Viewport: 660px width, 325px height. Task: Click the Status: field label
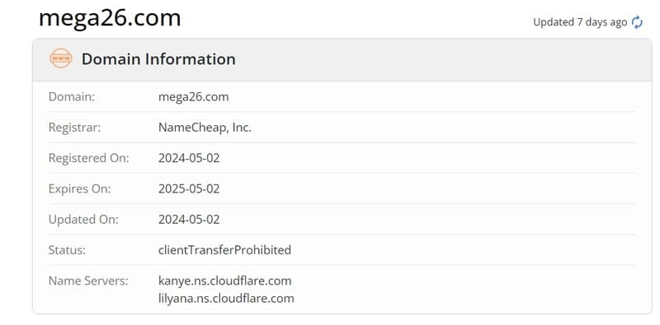pyautogui.click(x=67, y=250)
